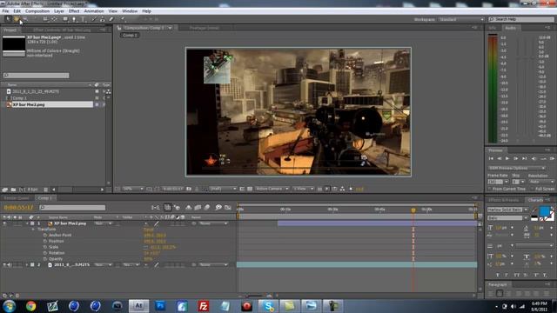Click Graph Editor icon in timeline
The height and width of the screenshot is (313, 557).
[x=228, y=207]
